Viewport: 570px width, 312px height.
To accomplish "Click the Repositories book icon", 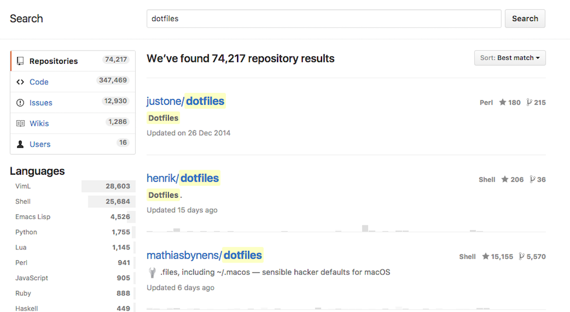I will point(21,61).
